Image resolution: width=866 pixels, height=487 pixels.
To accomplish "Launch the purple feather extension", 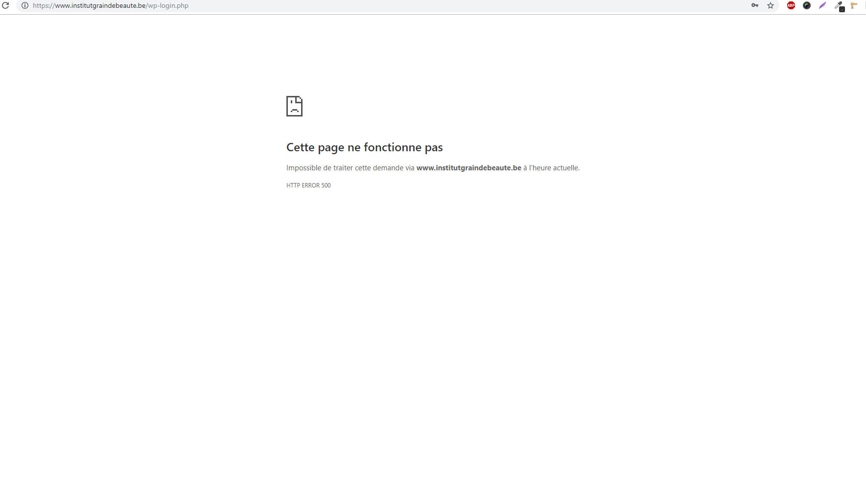I will [822, 5].
